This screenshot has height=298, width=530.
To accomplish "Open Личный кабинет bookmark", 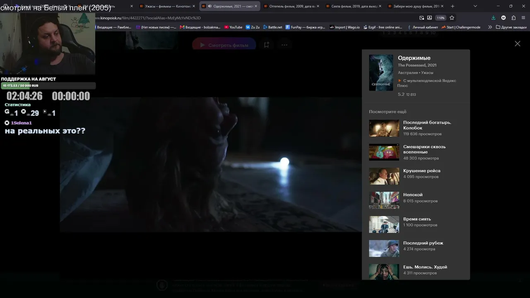I will [x=422, y=27].
